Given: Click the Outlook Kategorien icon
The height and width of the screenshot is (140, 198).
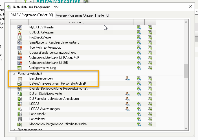Looking at the screenshot, I should (x=20, y=33).
